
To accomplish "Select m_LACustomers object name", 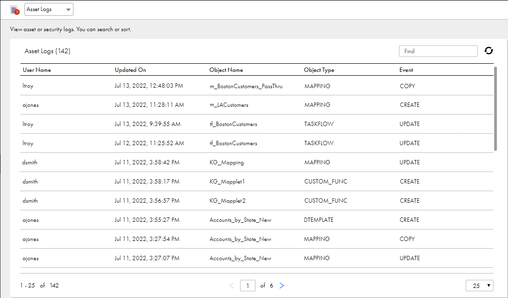I will coord(229,105).
